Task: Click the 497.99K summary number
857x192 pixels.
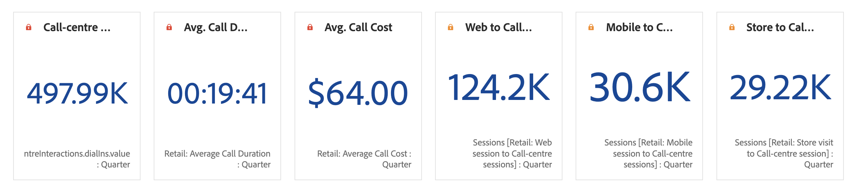Action: click(x=77, y=93)
